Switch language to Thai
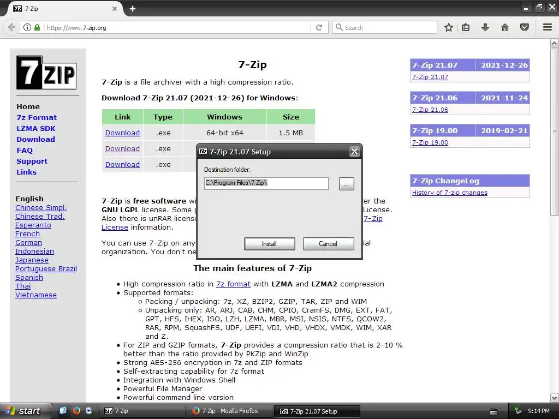 tap(23, 286)
